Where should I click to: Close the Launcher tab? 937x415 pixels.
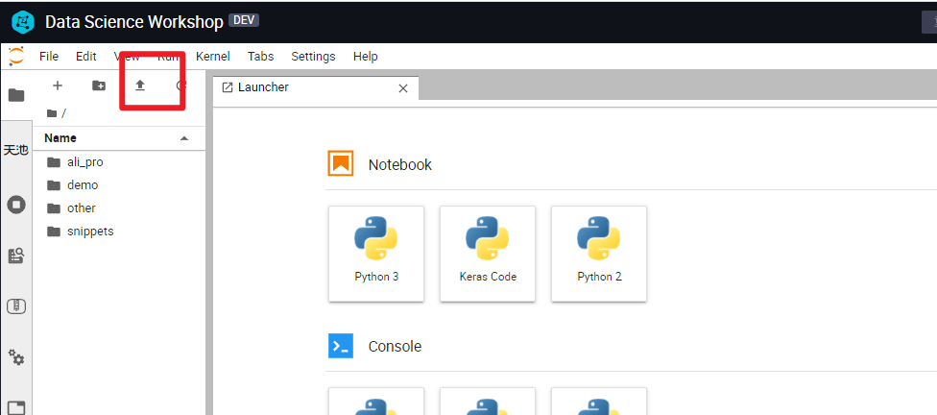[x=403, y=88]
